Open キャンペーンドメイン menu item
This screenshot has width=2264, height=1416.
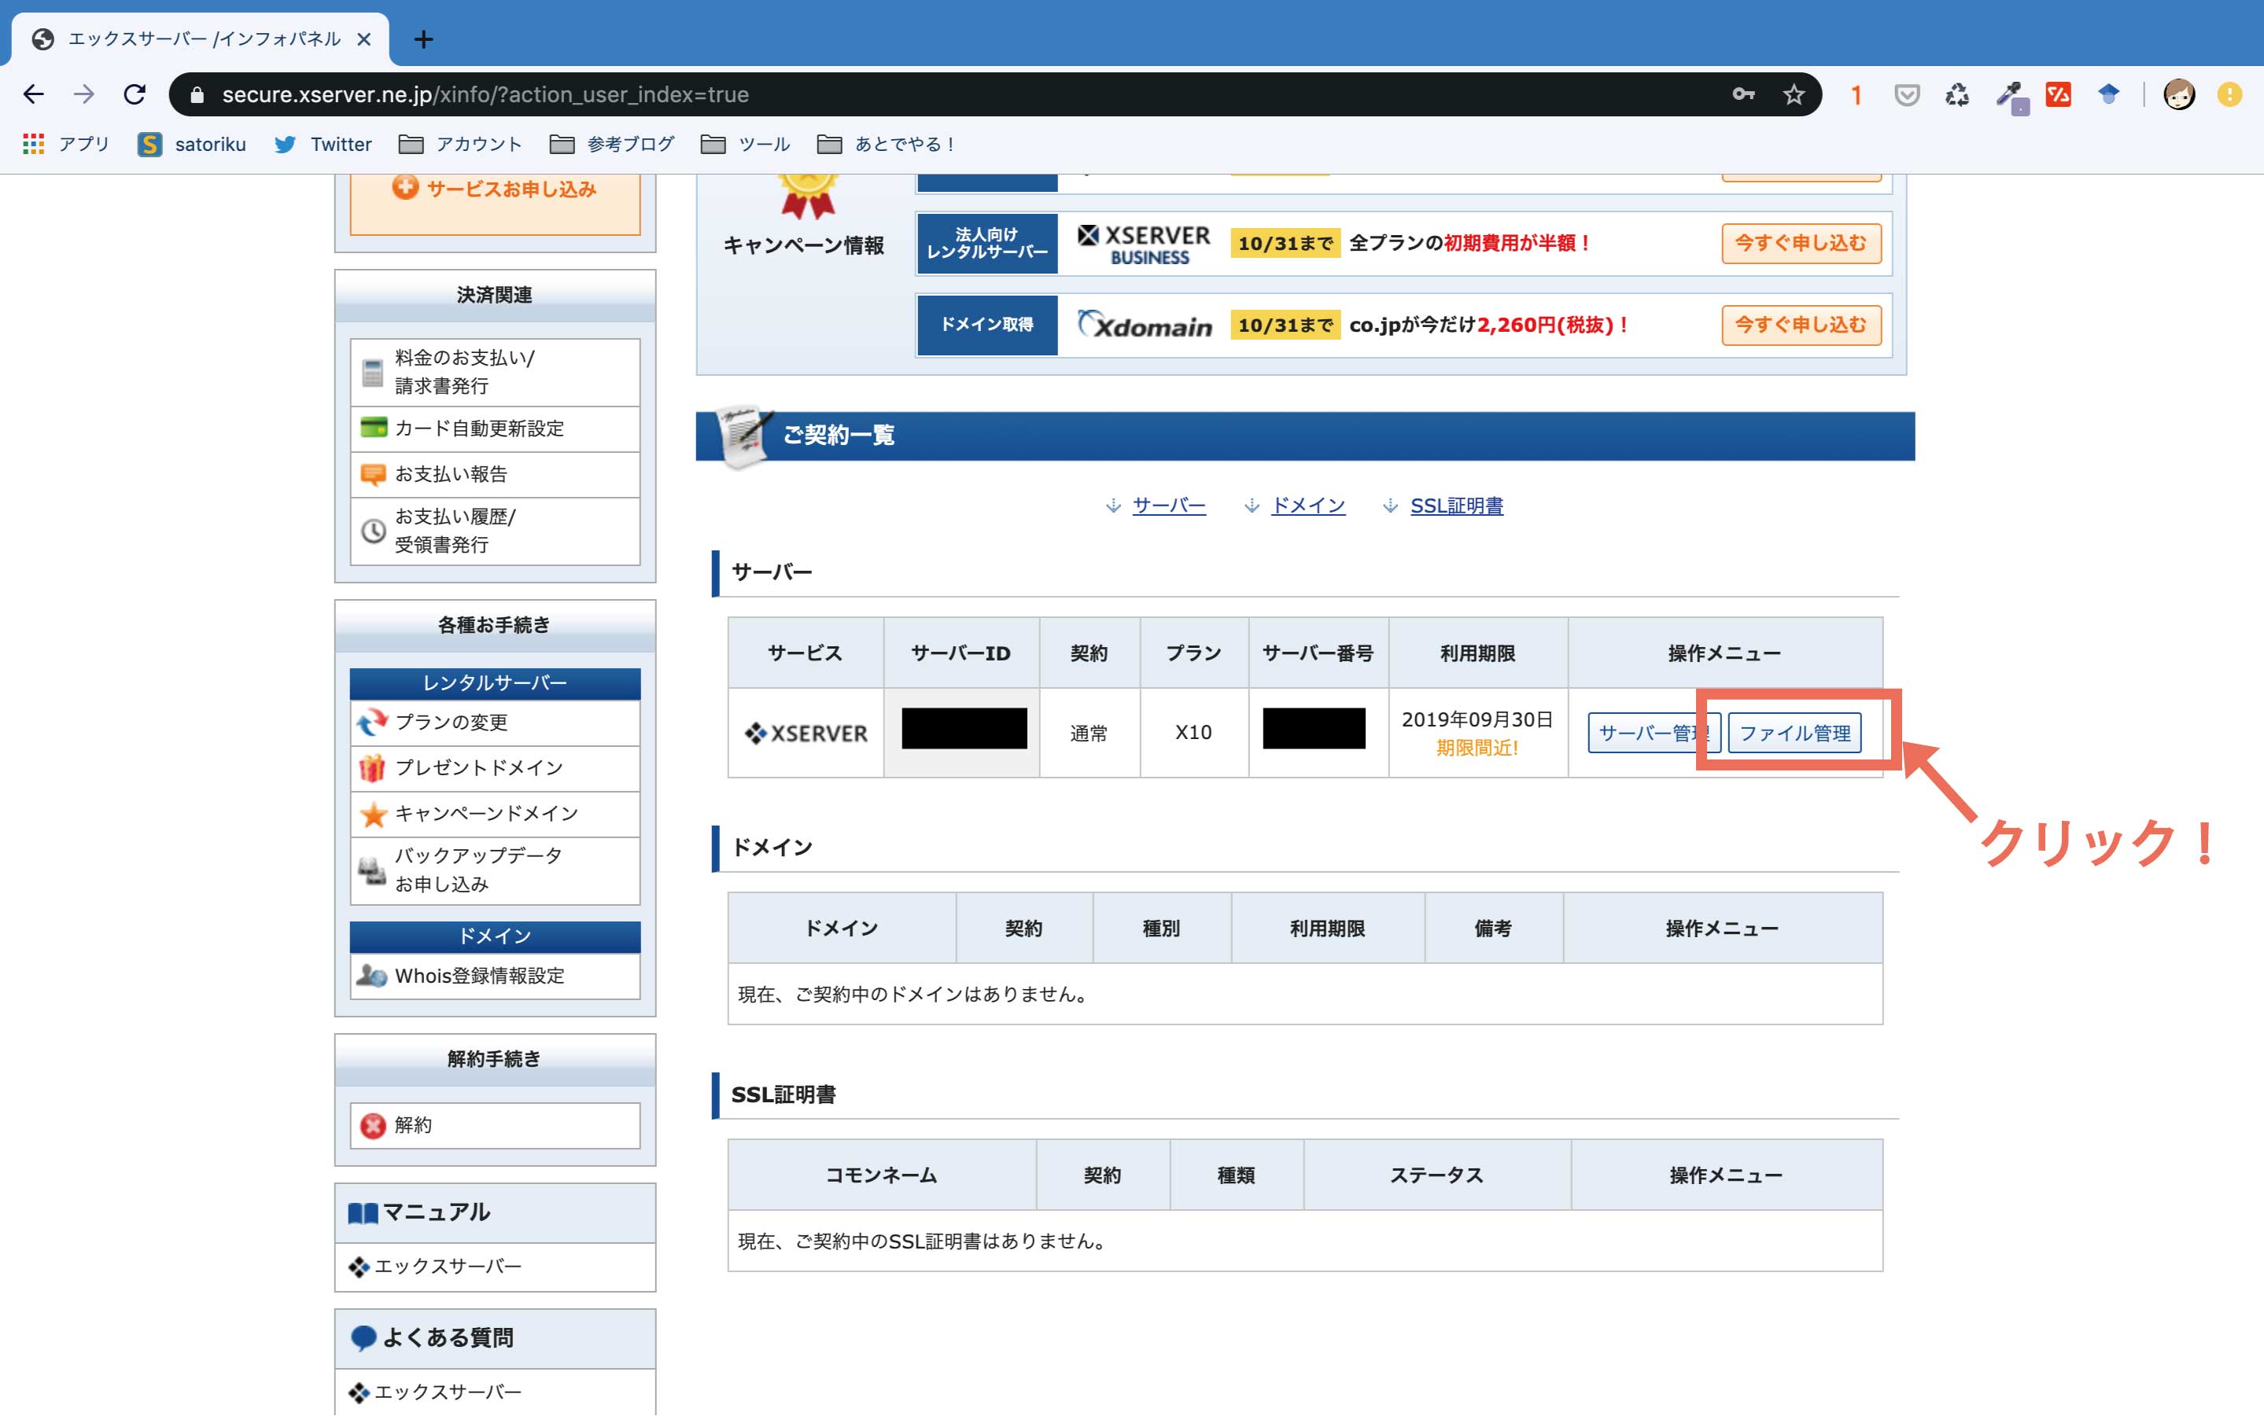coord(495,814)
